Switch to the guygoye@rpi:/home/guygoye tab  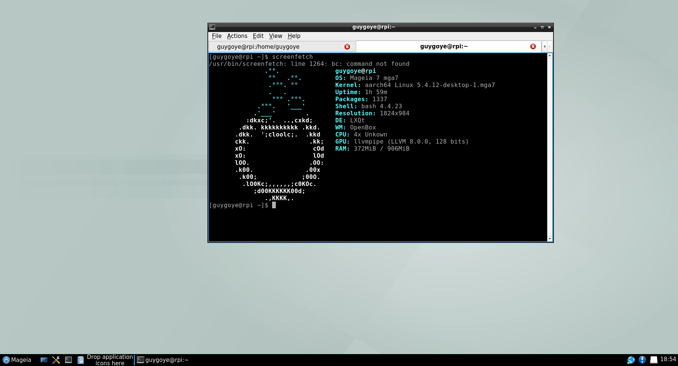coord(282,46)
